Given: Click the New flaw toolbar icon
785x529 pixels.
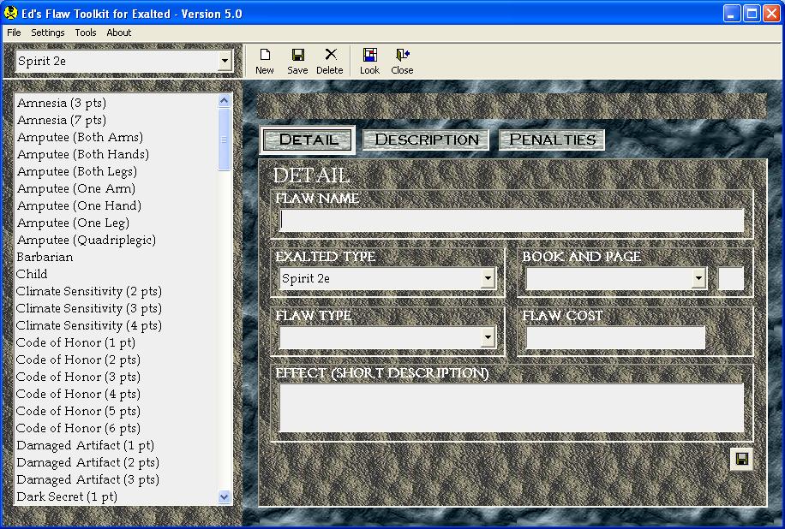Looking at the screenshot, I should coord(264,62).
